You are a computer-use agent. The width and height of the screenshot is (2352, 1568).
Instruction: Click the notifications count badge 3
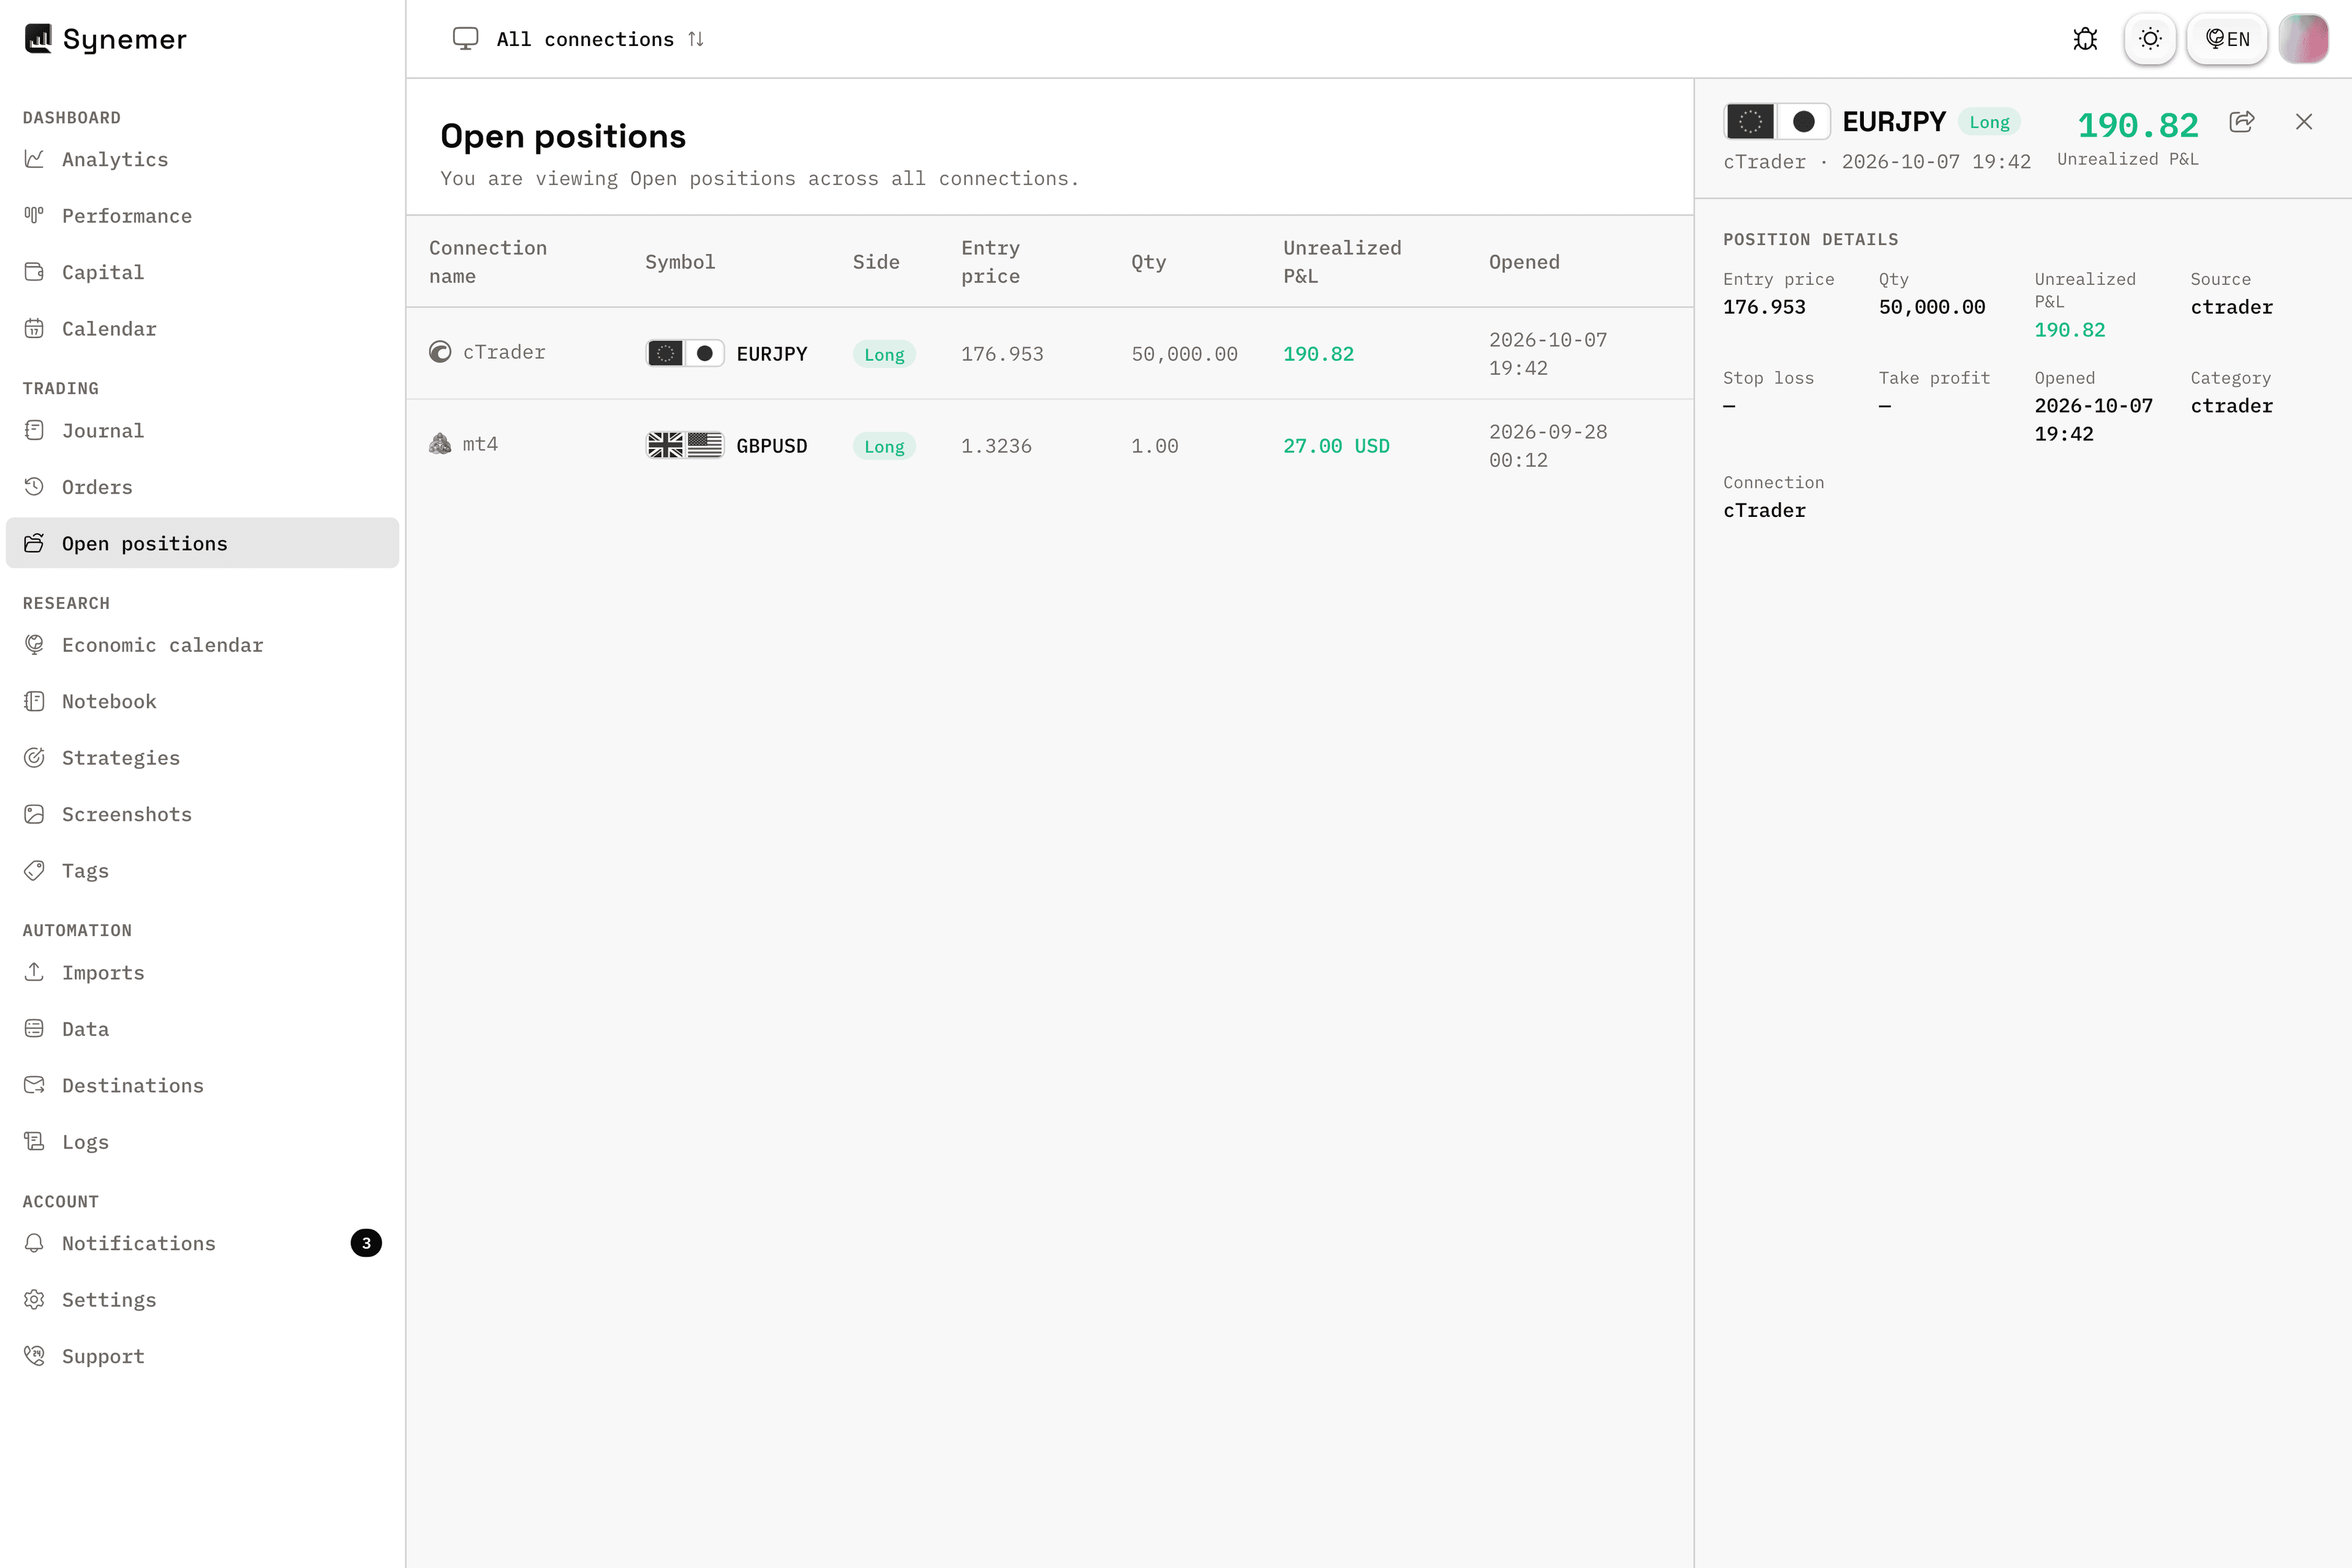[x=366, y=1243]
